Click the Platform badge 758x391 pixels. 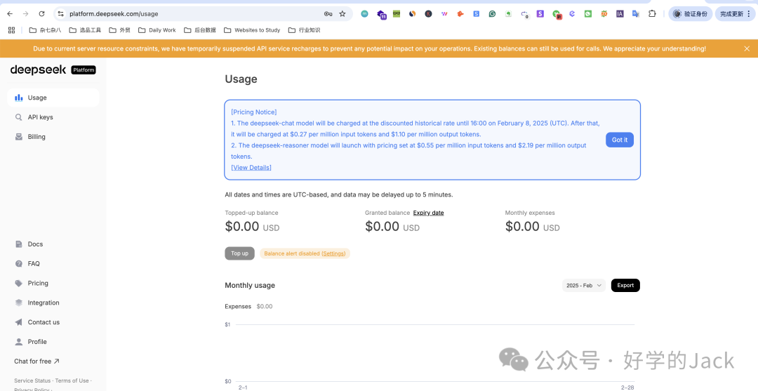tap(84, 70)
